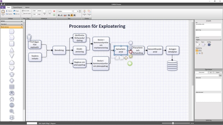The width and height of the screenshot is (223, 125).
Task: Expand the Standard shape category
Action: 11,24
